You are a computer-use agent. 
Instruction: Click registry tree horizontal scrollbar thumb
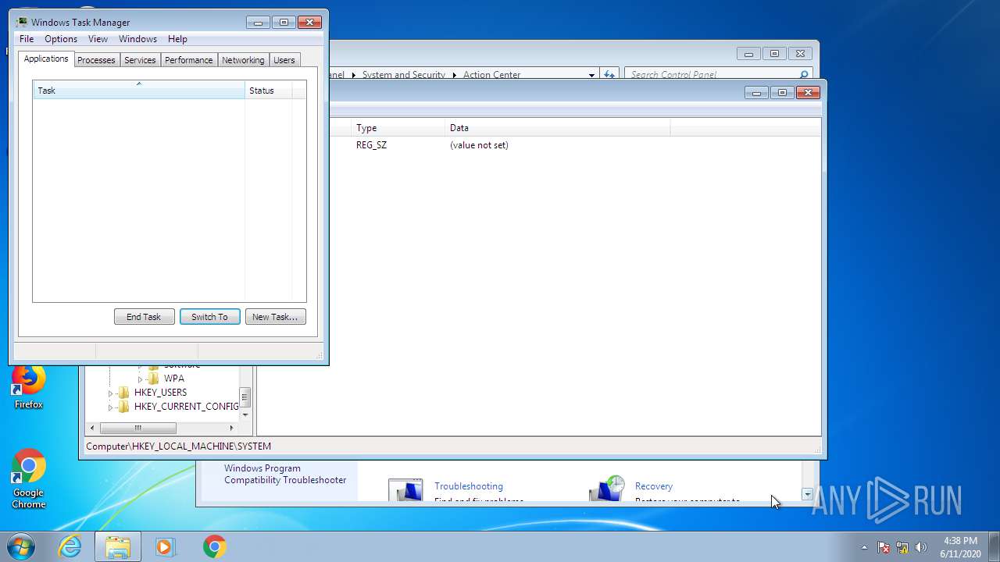pos(137,428)
